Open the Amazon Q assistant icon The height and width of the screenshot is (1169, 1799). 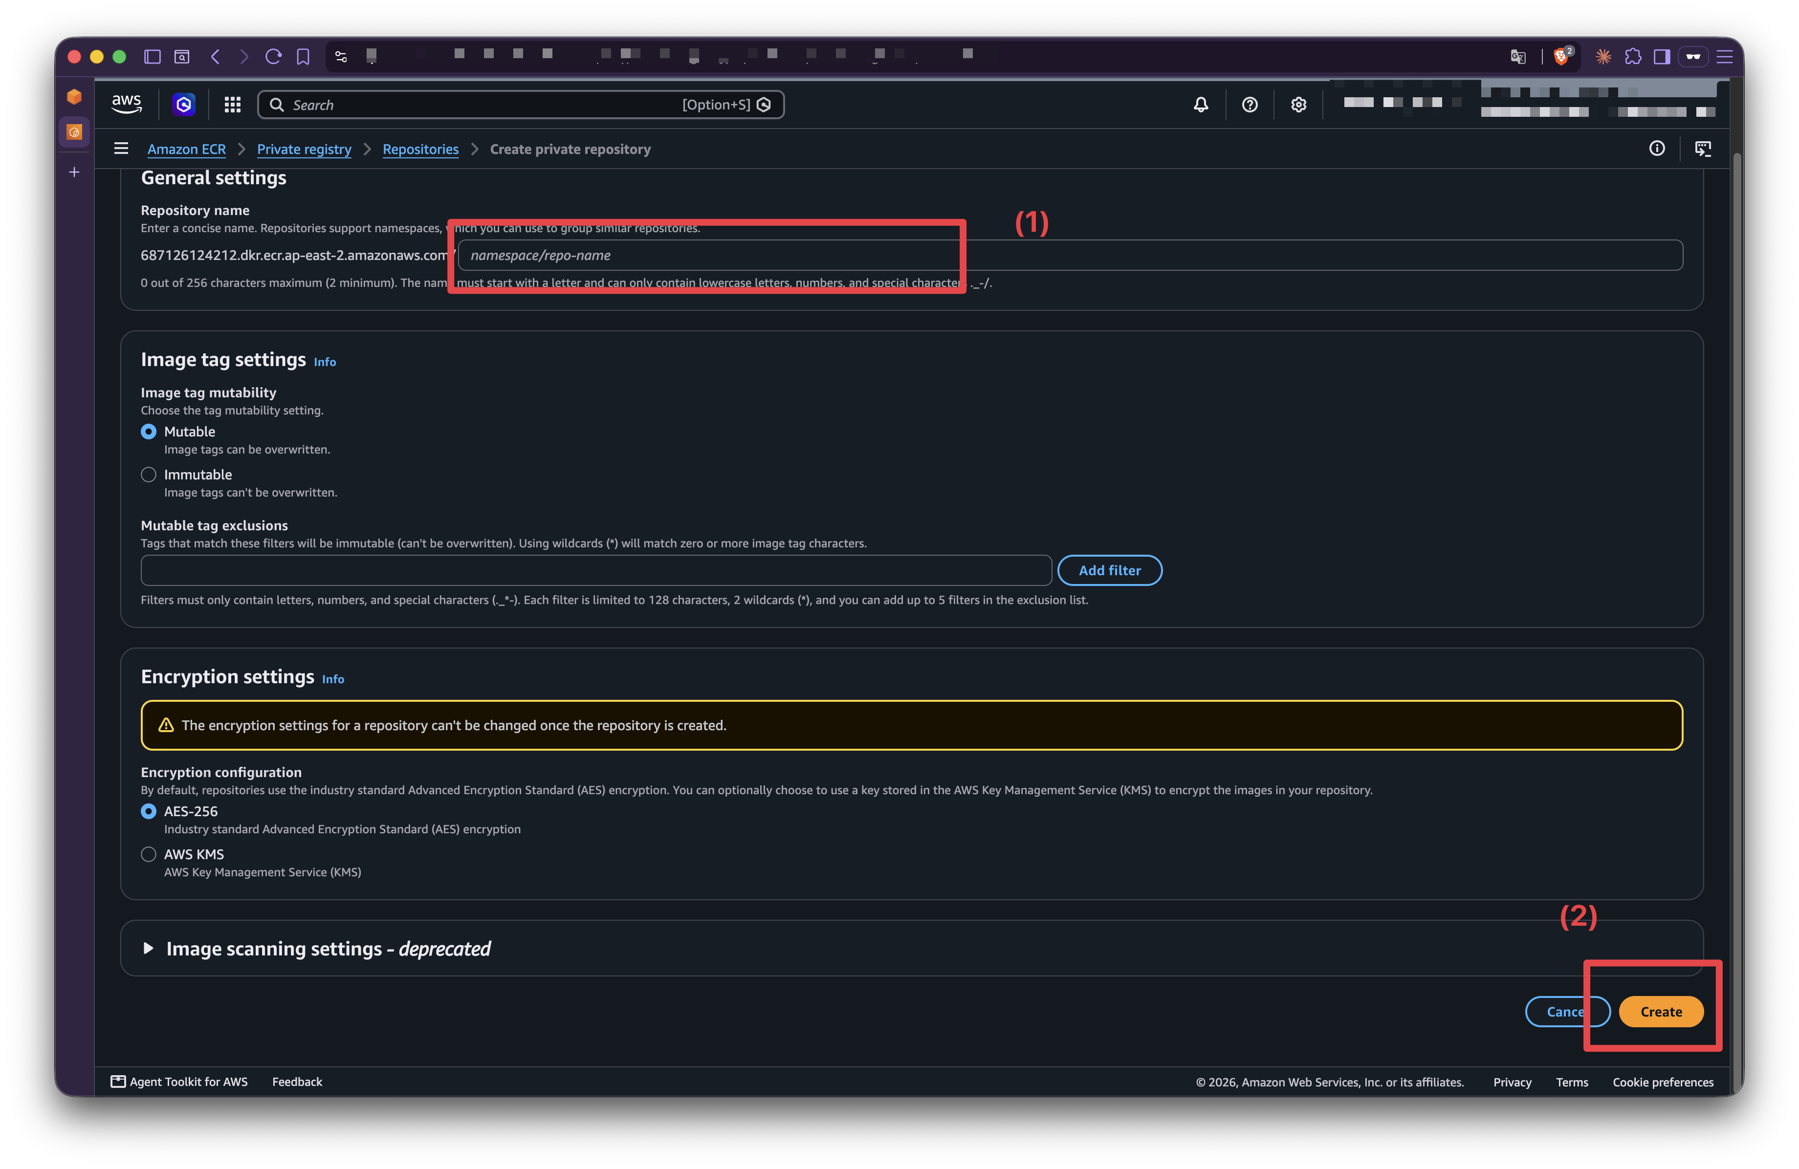[184, 104]
